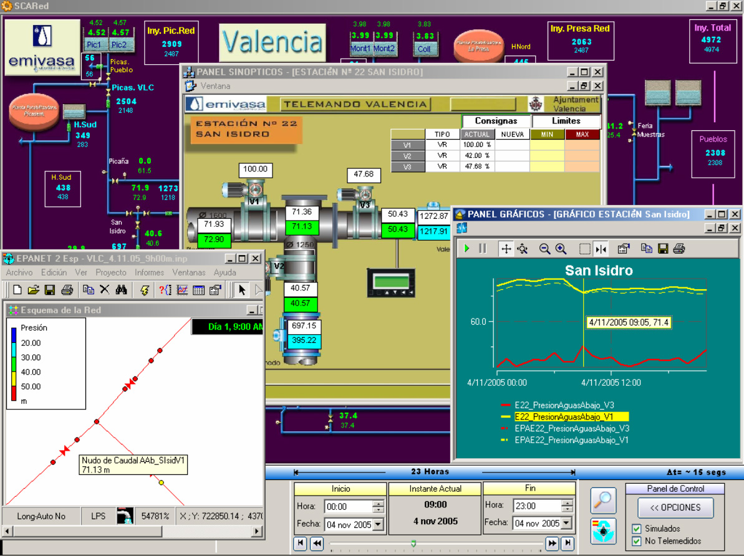Save the chart with the floppy icon

(663, 249)
